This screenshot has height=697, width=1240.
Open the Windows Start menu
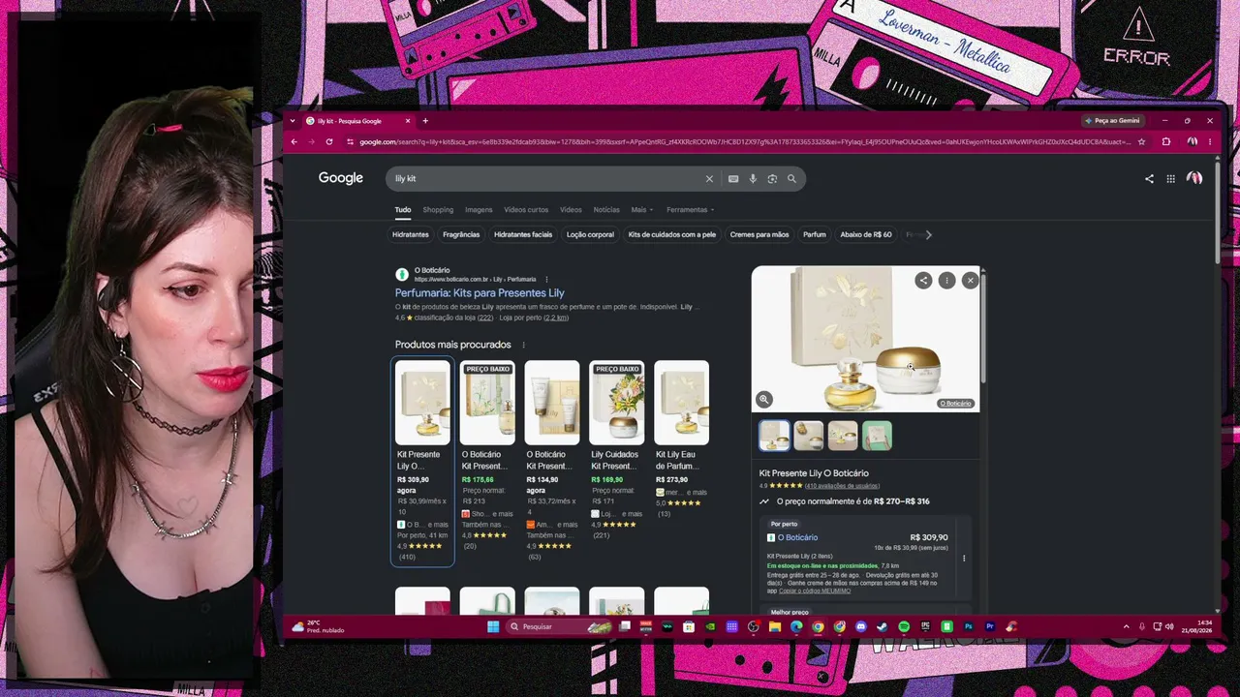pyautogui.click(x=493, y=626)
